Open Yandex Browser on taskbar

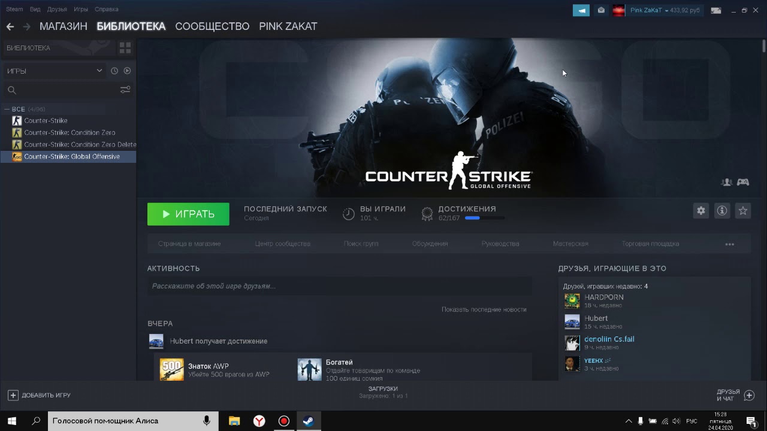[x=259, y=421]
